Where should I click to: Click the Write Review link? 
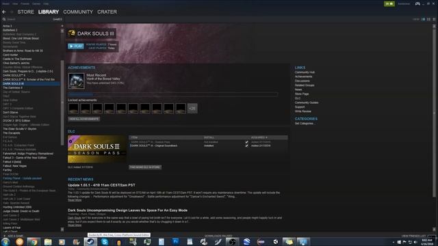coord(302,111)
